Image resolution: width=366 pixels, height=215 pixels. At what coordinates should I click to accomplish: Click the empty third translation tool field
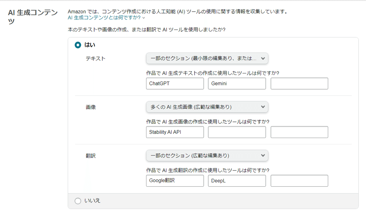(299, 181)
